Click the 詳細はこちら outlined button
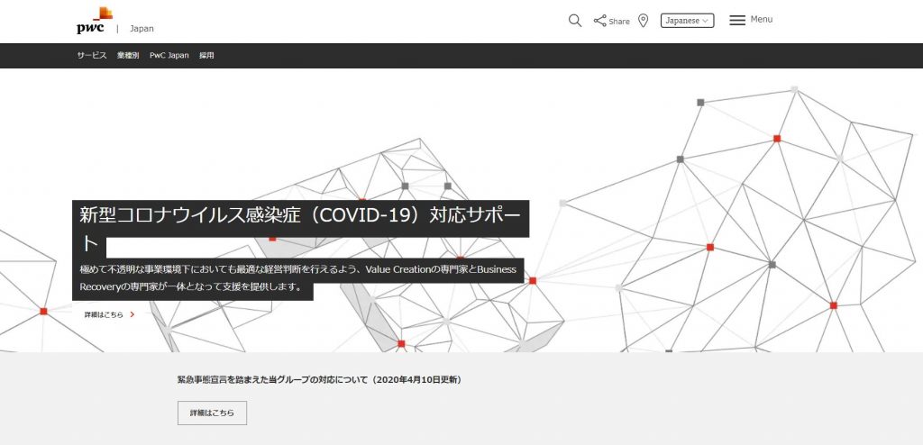Screen dimensions: 923x445 coord(212,413)
